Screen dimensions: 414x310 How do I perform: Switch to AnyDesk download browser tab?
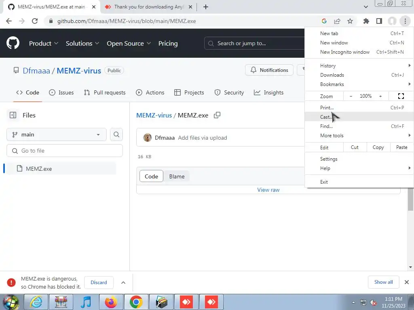149,7
